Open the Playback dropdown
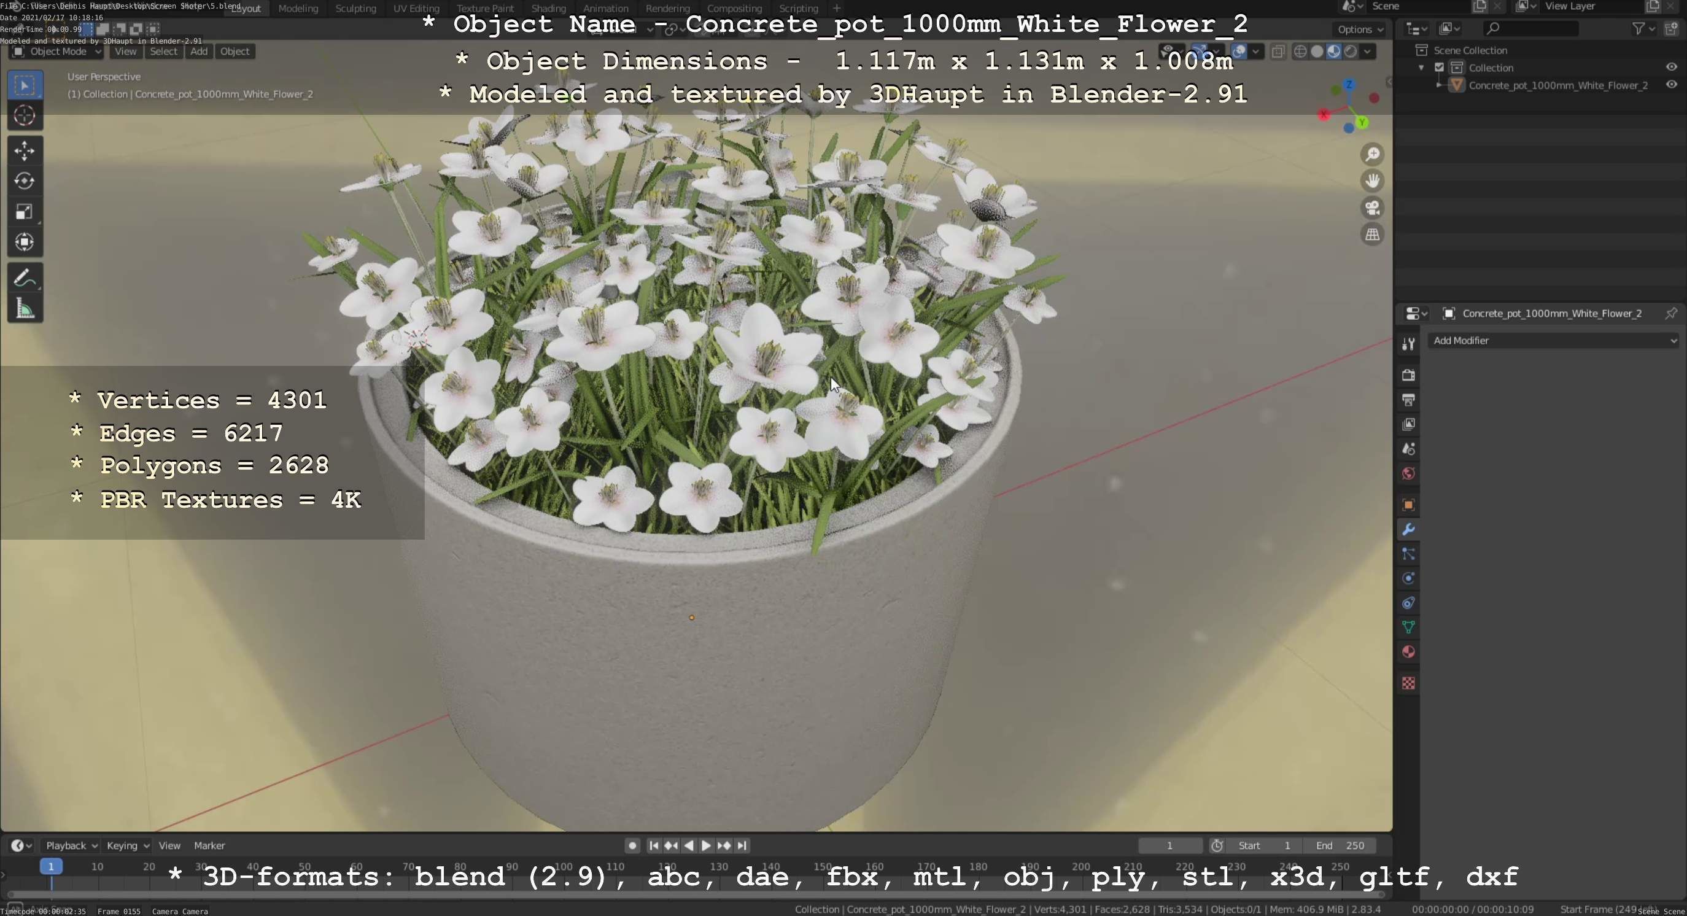The image size is (1687, 916). point(71,846)
